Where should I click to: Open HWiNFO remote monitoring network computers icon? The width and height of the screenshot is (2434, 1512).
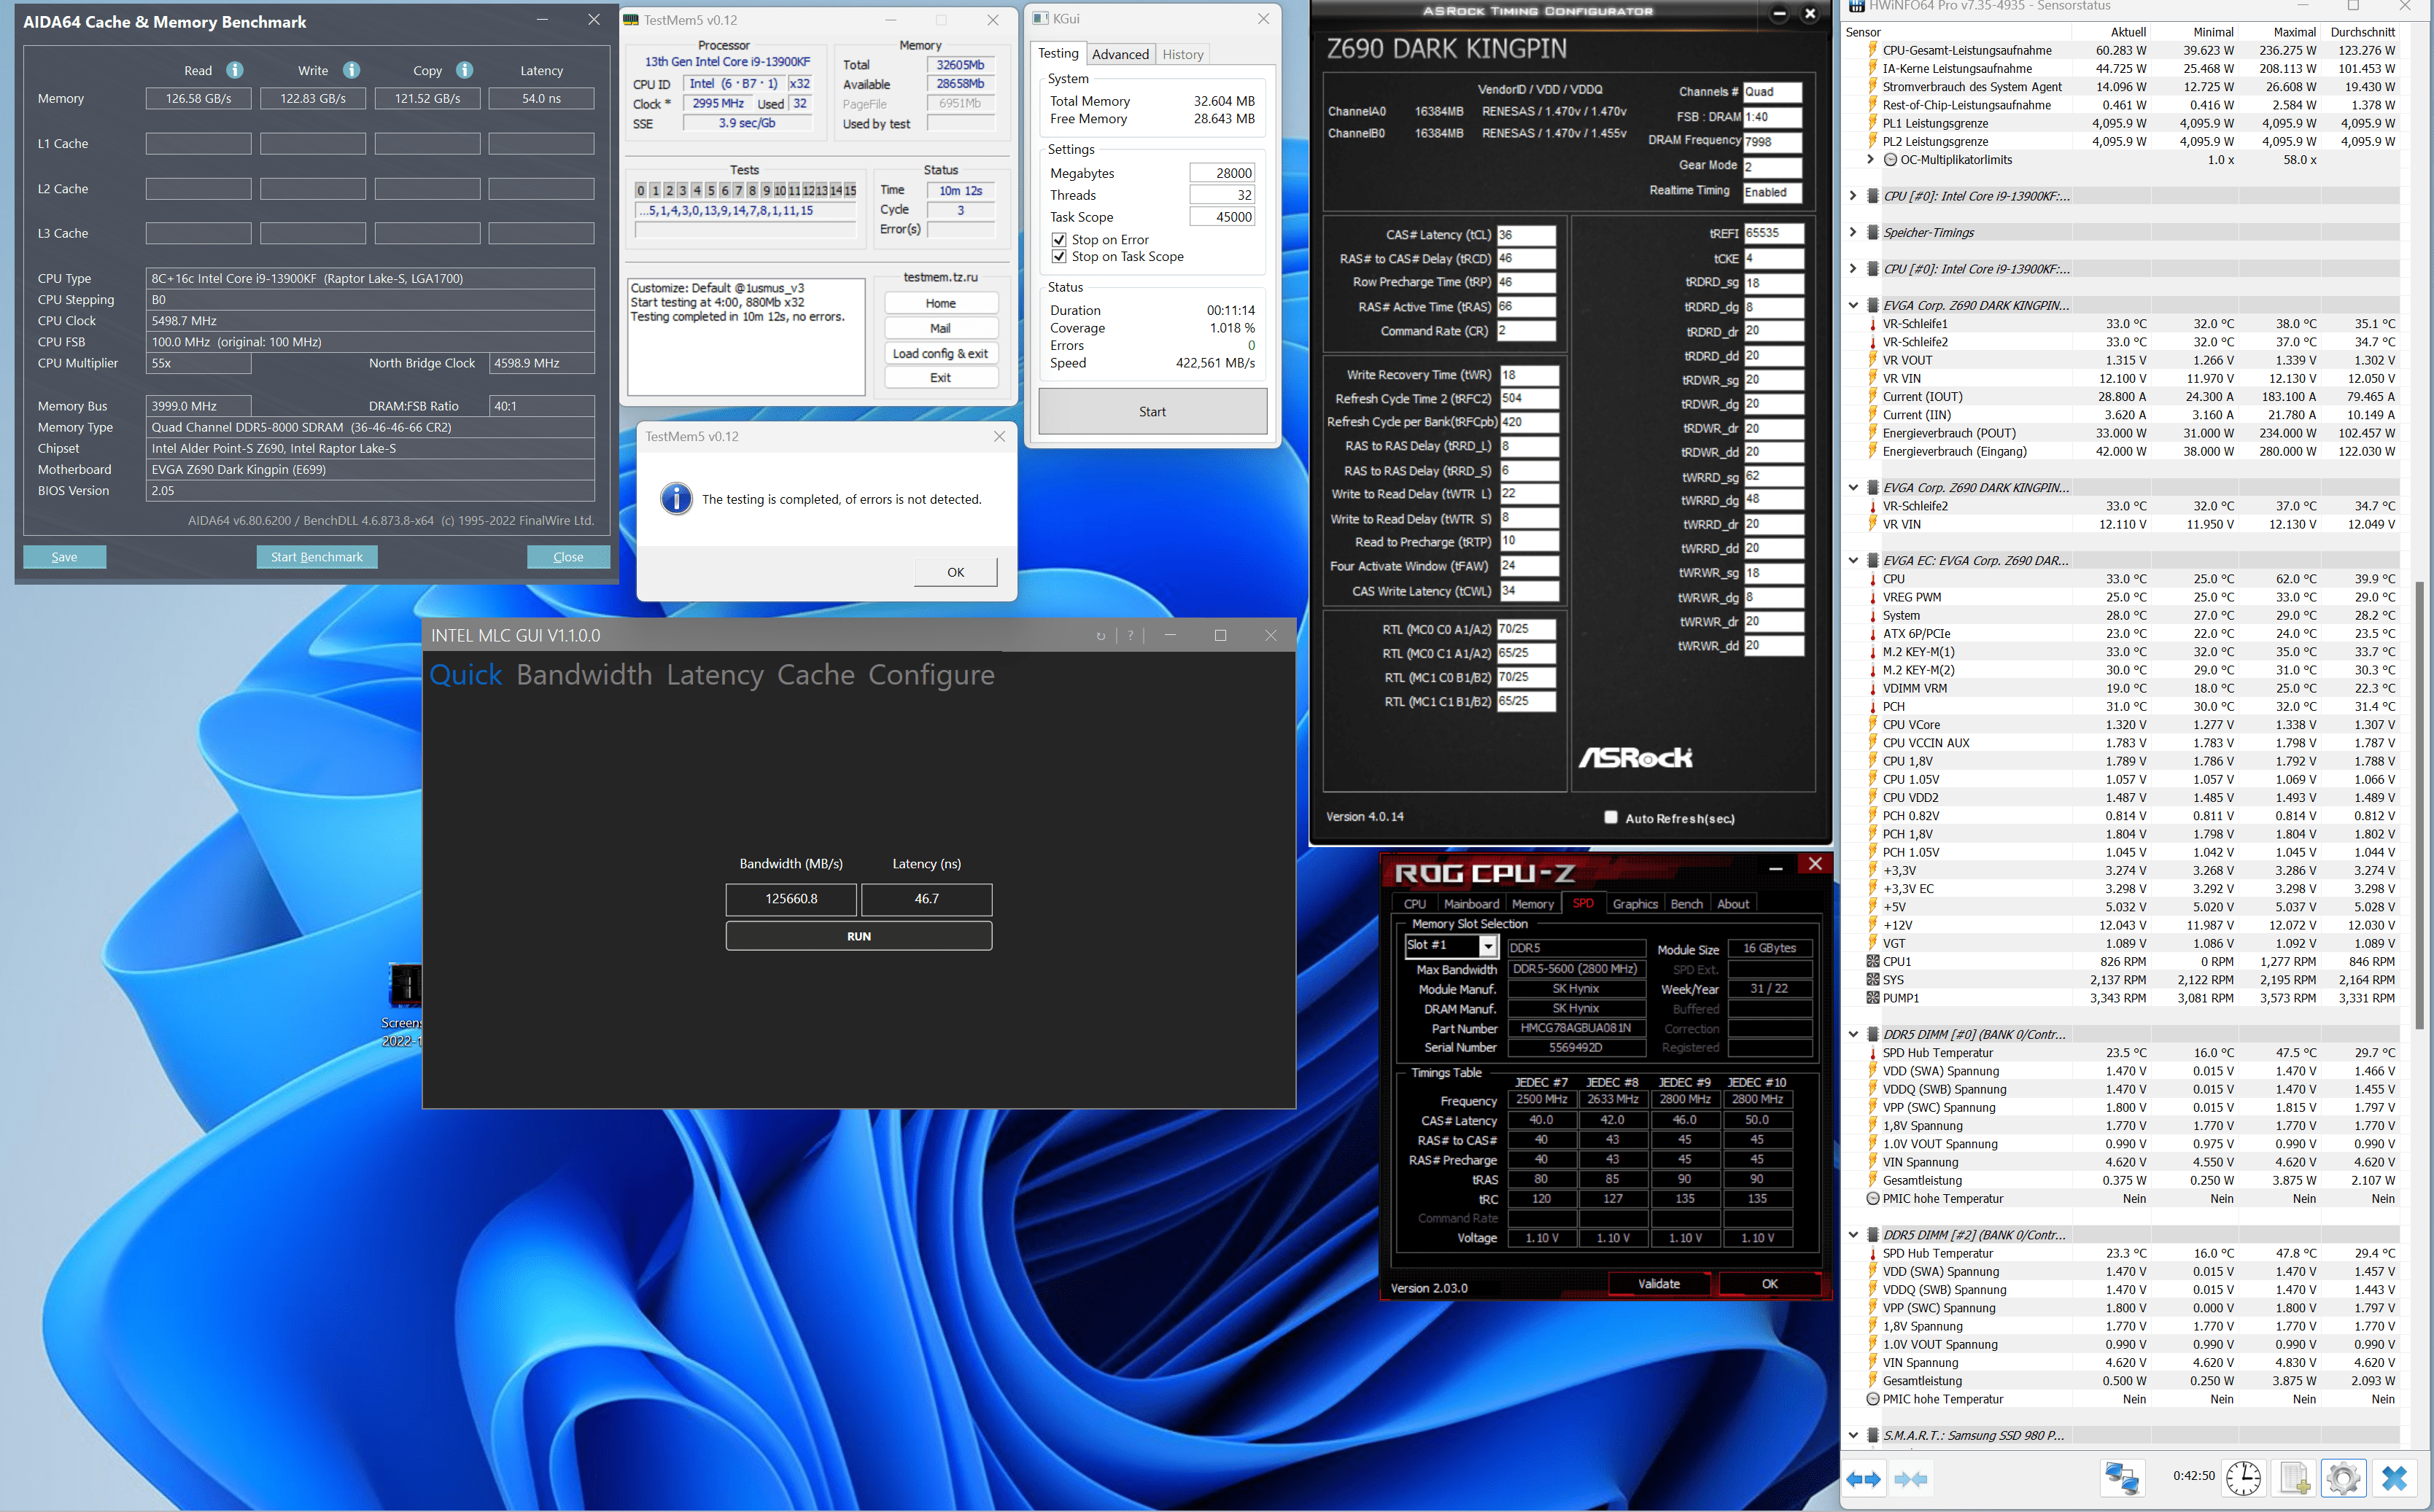point(2122,1477)
